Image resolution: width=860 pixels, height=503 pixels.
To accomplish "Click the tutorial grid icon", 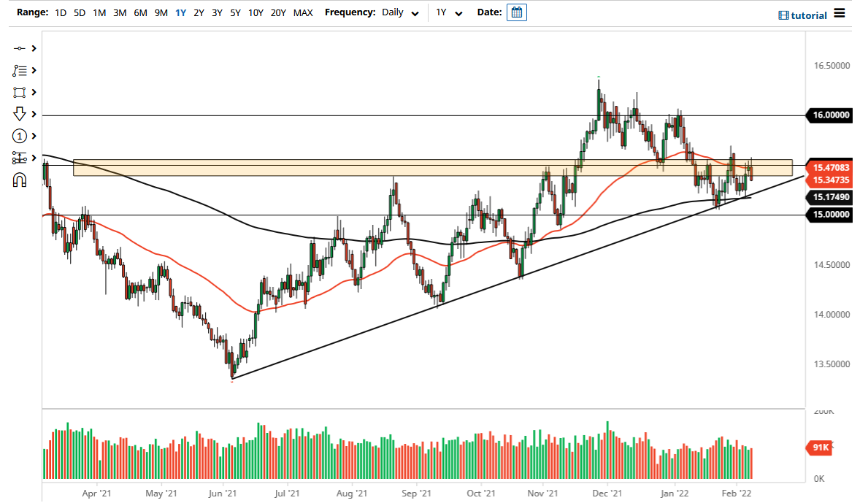I will click(783, 15).
